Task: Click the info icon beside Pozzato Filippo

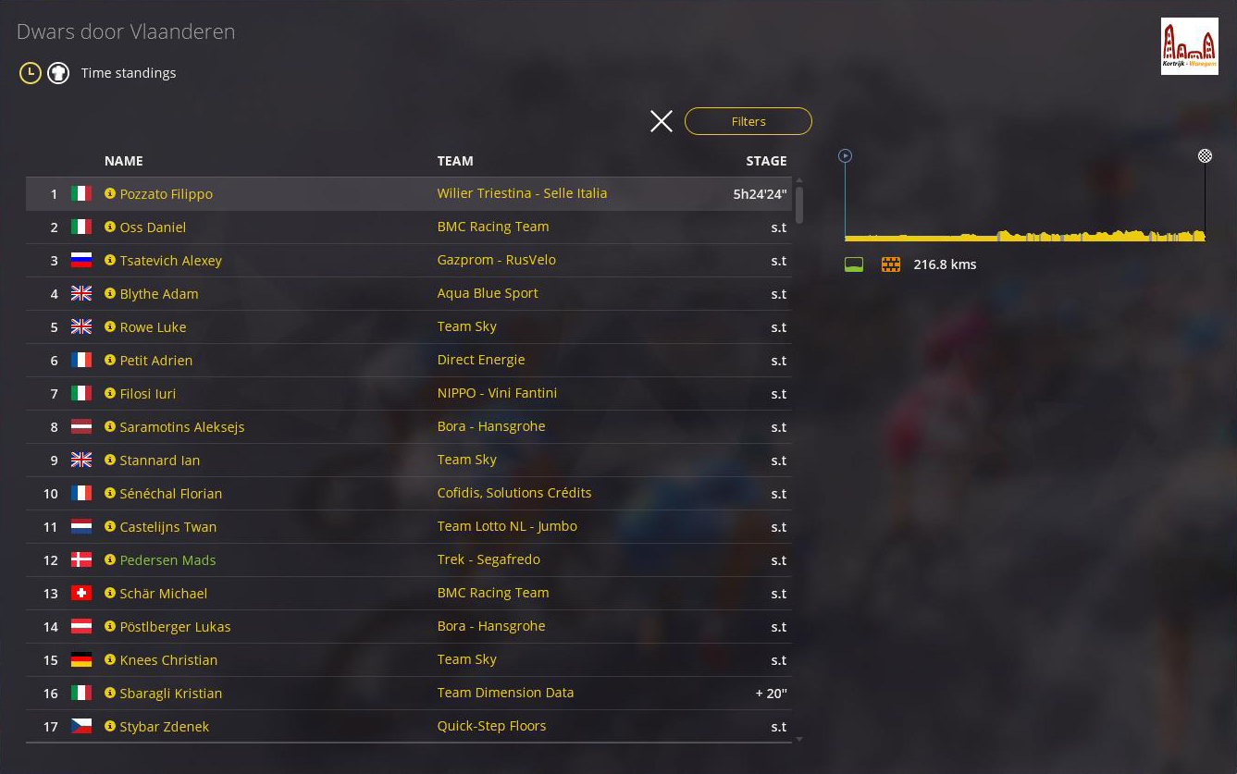Action: tap(110, 193)
